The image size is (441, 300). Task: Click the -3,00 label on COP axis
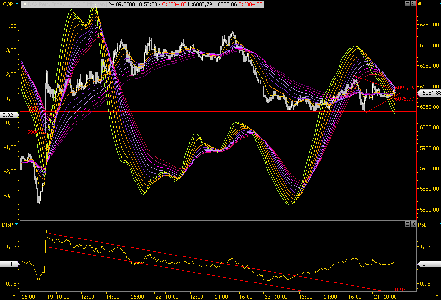pyautogui.click(x=10, y=195)
